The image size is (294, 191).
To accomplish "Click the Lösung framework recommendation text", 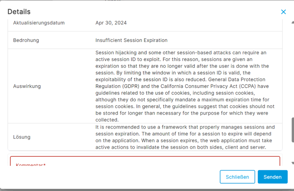I will click(185, 137).
